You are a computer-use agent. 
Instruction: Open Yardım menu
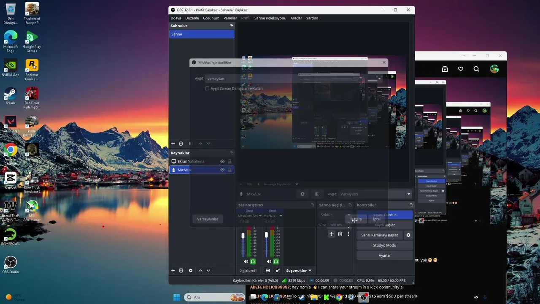tap(312, 18)
